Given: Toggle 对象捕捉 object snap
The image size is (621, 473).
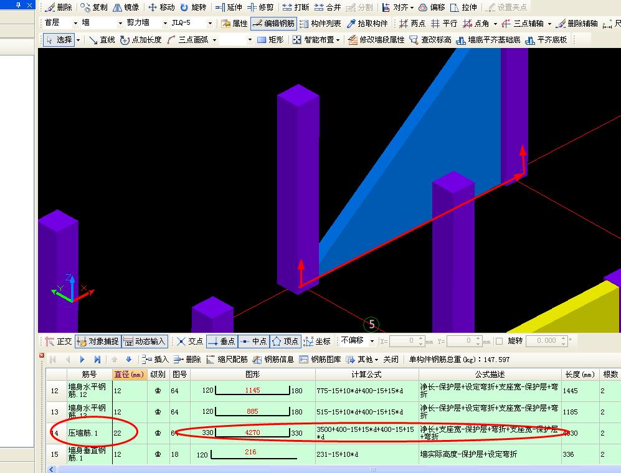Looking at the screenshot, I should [x=98, y=341].
